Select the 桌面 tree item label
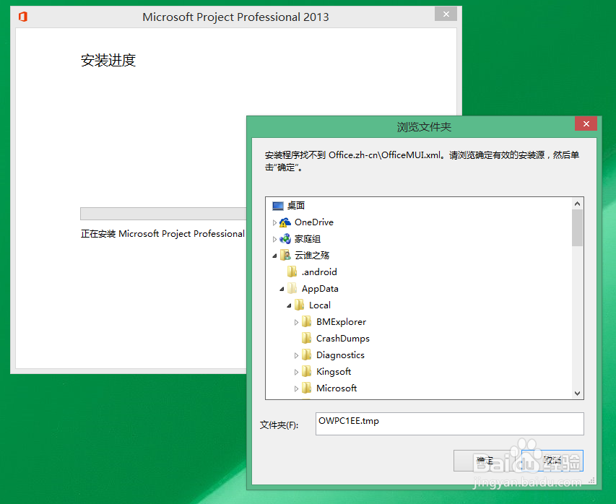This screenshot has width=616, height=504. coord(296,206)
